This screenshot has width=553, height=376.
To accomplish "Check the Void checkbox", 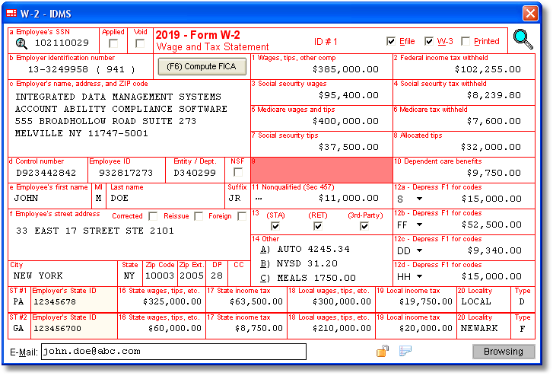I will (140, 43).
